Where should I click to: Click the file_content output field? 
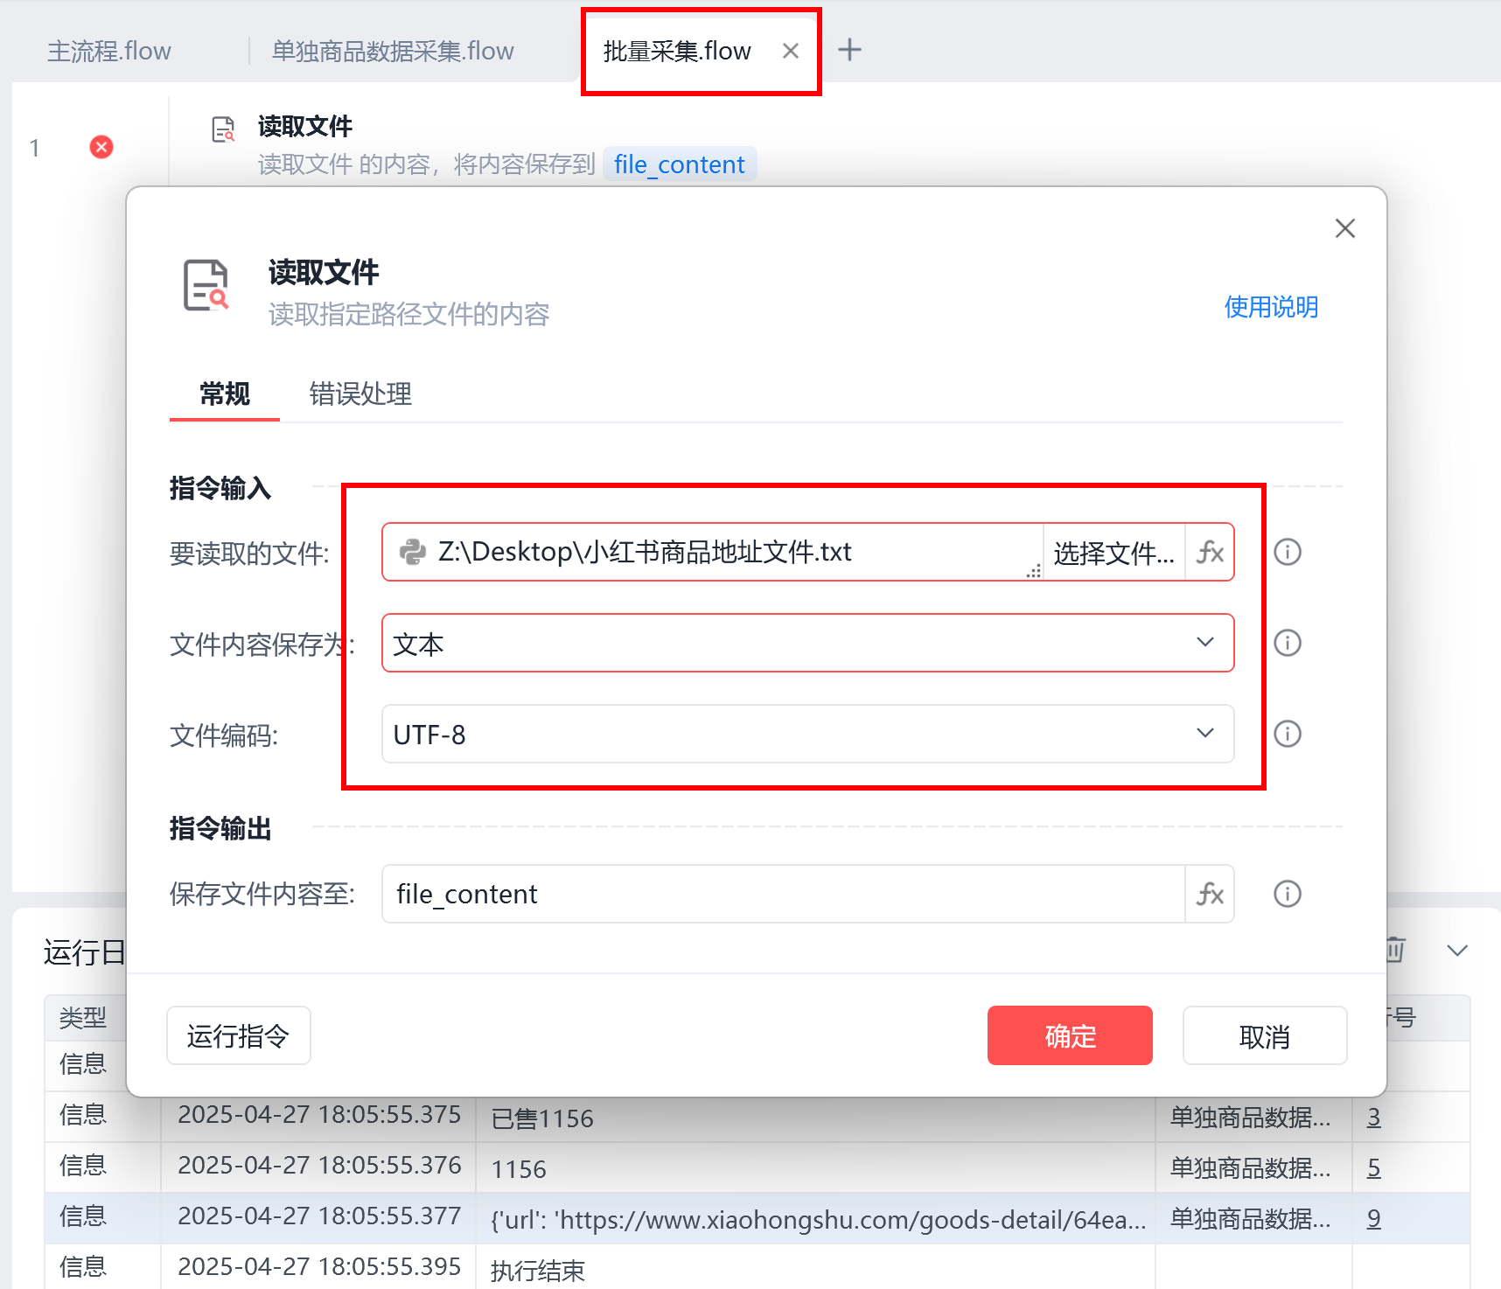point(784,894)
